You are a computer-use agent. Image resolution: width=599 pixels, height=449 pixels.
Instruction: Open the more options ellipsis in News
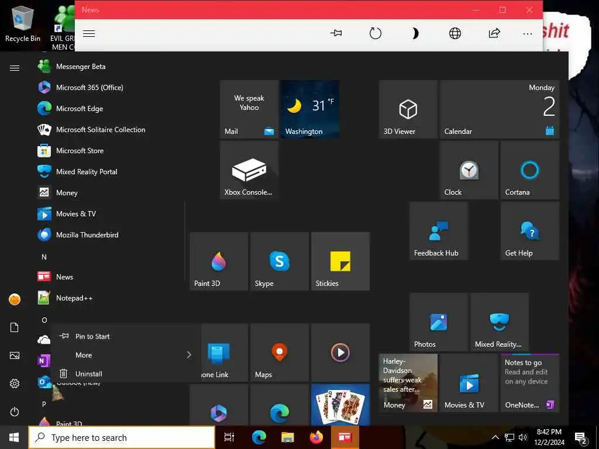coord(528,34)
